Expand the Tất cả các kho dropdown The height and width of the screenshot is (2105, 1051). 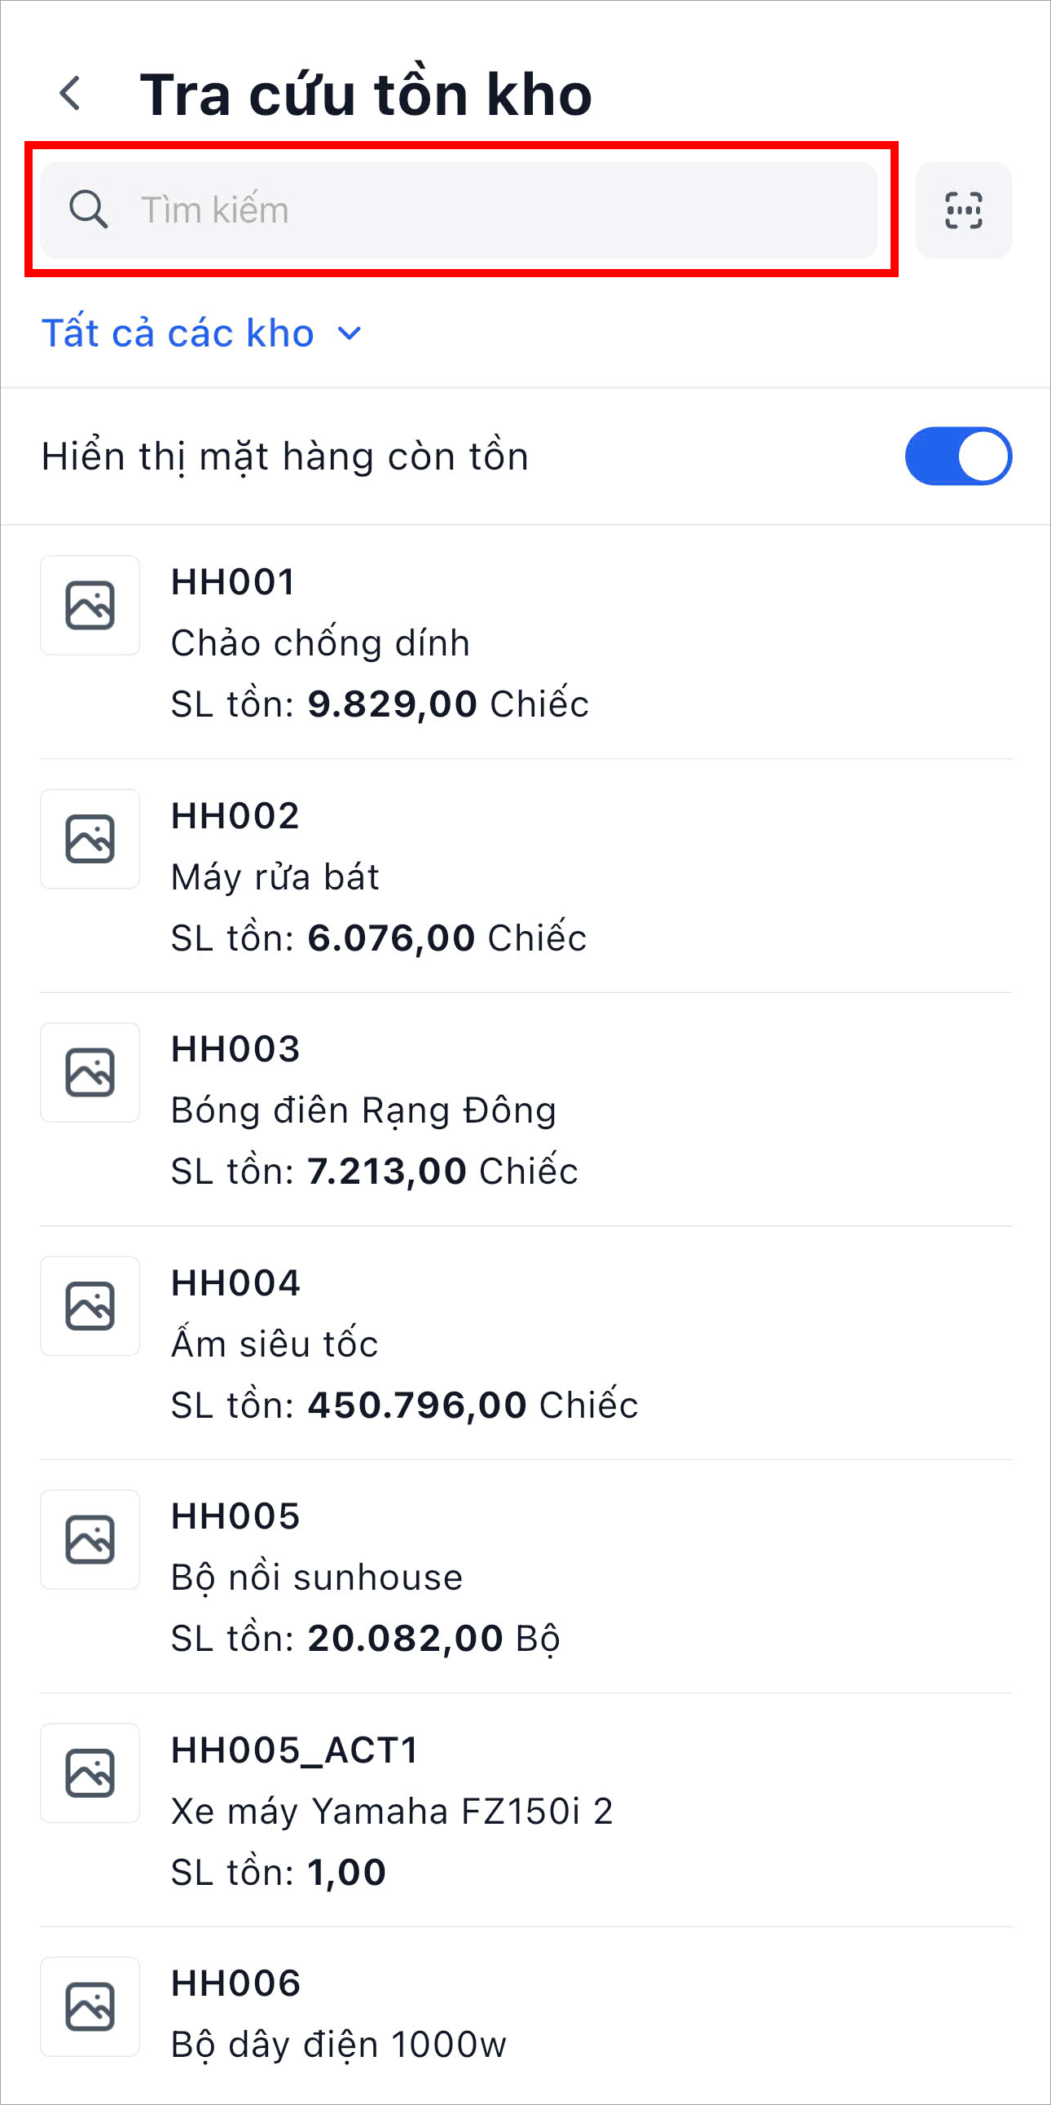pyautogui.click(x=178, y=333)
